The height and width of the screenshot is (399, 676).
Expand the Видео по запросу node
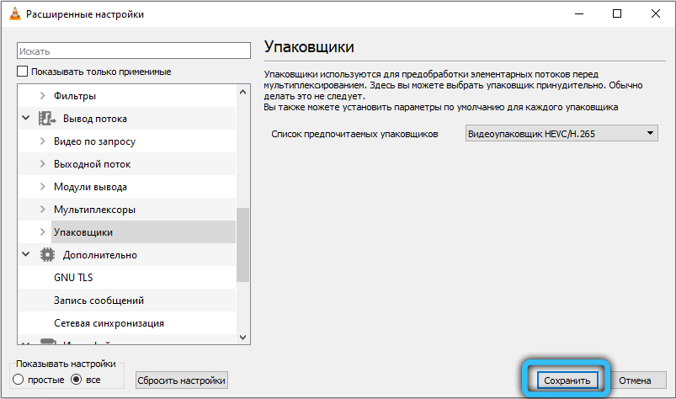click(x=42, y=141)
